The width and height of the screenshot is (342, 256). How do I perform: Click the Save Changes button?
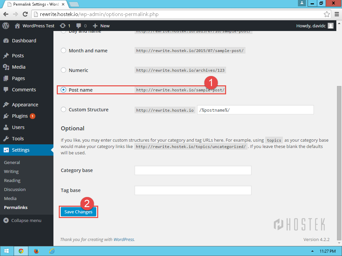(78, 212)
